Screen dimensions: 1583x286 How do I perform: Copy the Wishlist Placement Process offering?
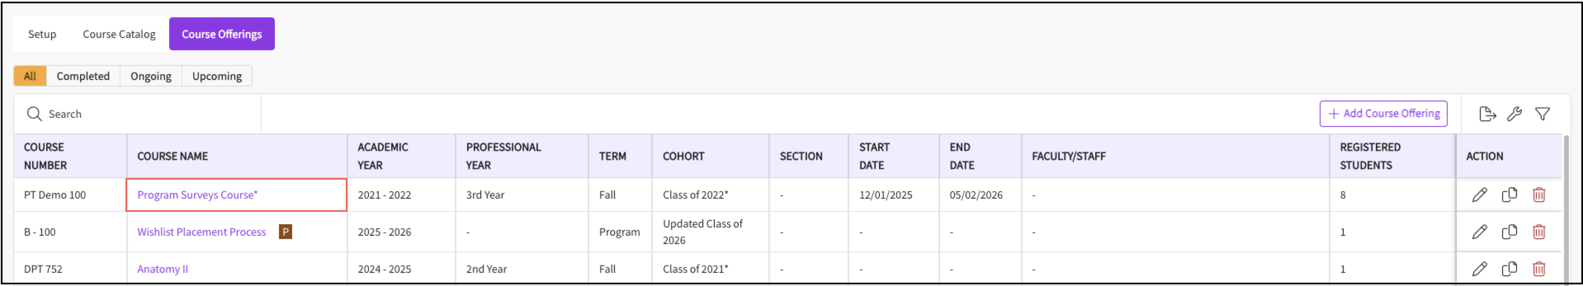pyautogui.click(x=1509, y=232)
